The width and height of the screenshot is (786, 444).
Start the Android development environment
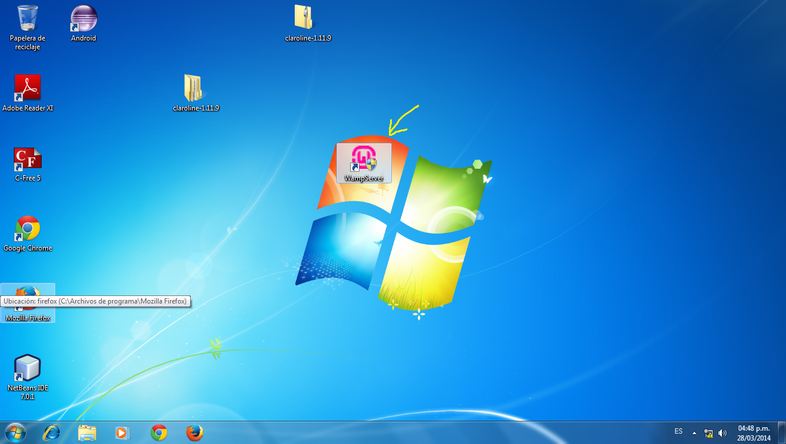83,18
